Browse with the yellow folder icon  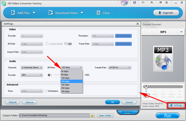[92, 115]
